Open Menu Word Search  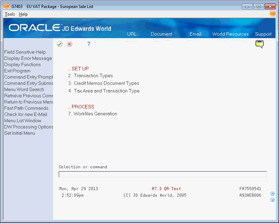click(24, 89)
